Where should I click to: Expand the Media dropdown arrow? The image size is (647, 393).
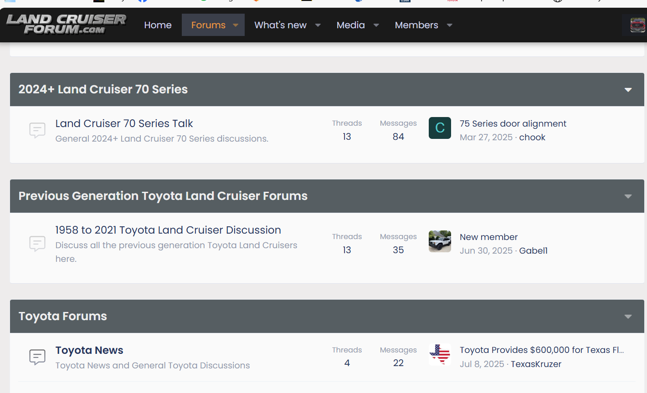376,25
